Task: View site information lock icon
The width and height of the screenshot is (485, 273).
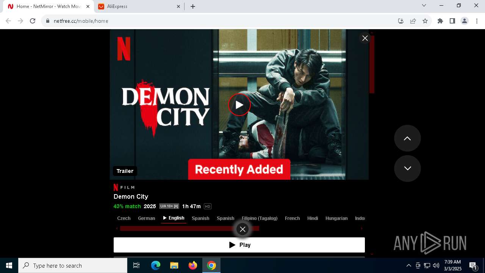Action: (x=48, y=21)
